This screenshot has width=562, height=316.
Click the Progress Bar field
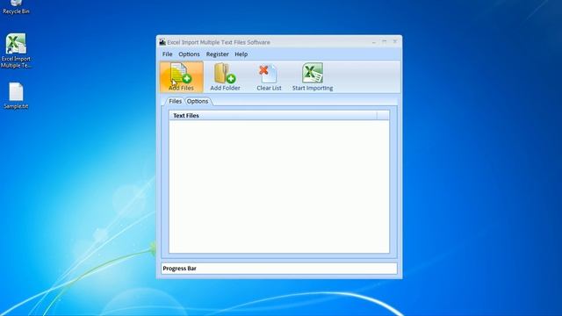(279, 269)
